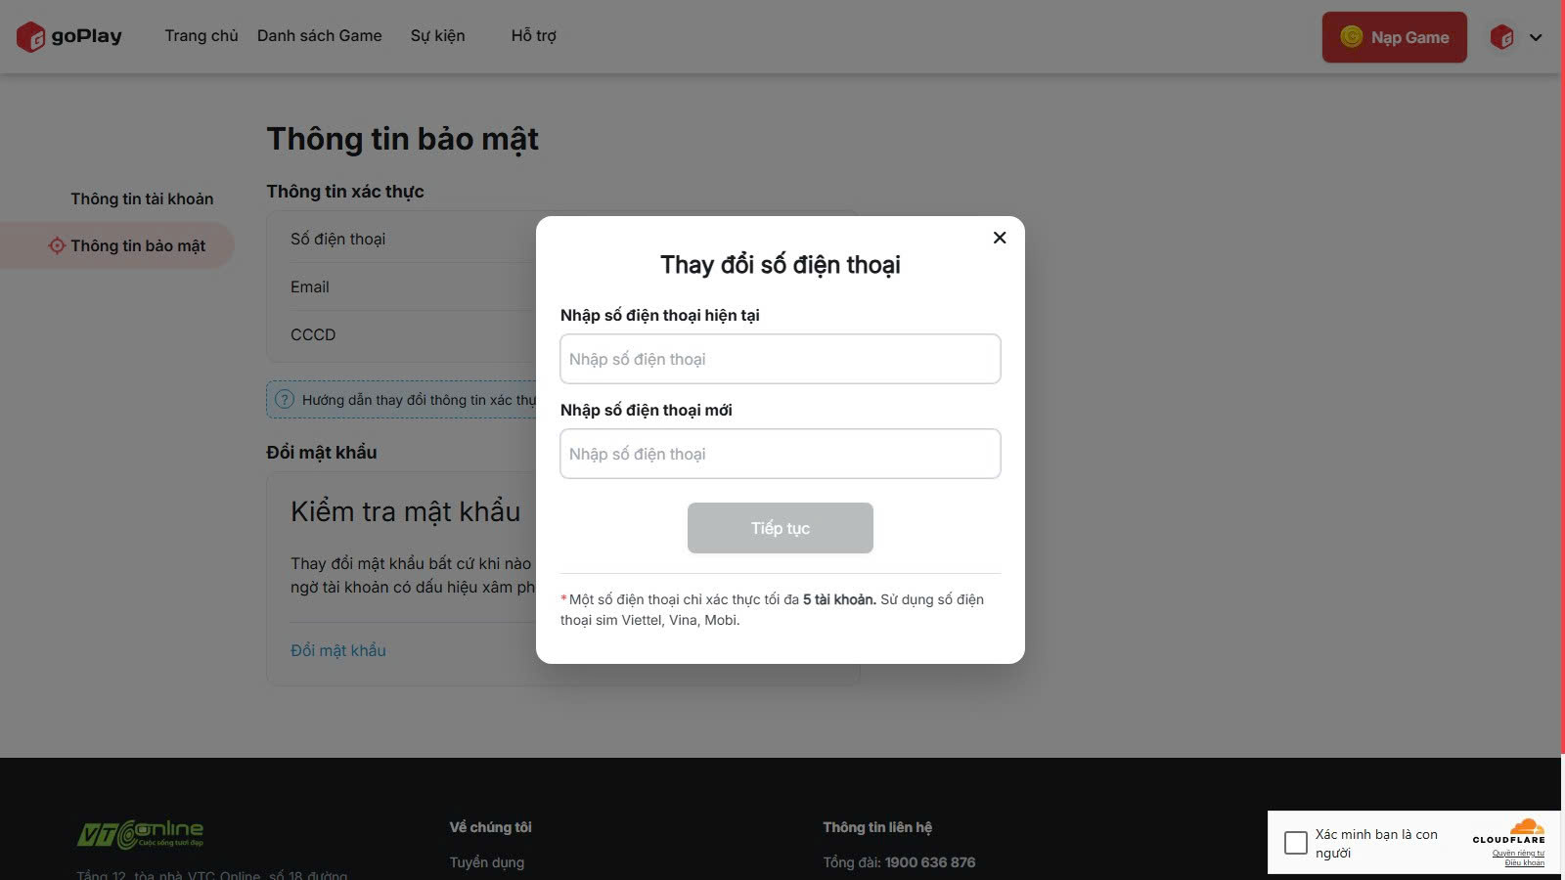Check the 'Xác minh bạn là con người' checkbox
The width and height of the screenshot is (1565, 880).
pos(1295,843)
